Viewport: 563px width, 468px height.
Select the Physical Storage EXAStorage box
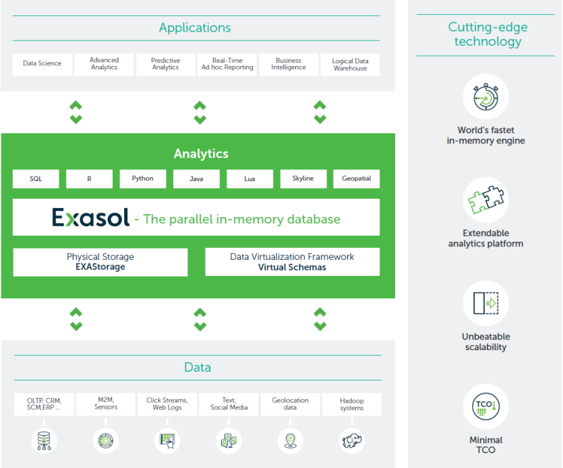pos(100,262)
